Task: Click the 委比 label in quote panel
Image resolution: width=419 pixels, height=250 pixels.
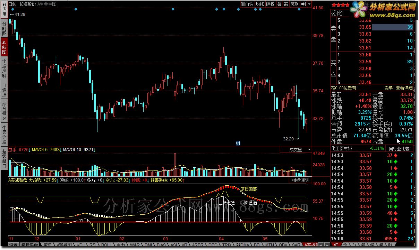Action: pyautogui.click(x=336, y=13)
